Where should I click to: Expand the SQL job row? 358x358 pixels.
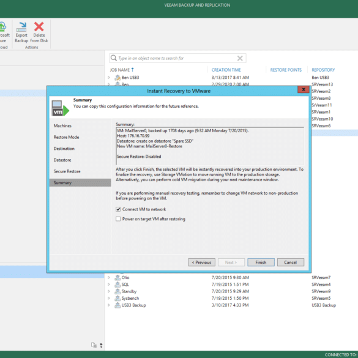pos(109,285)
